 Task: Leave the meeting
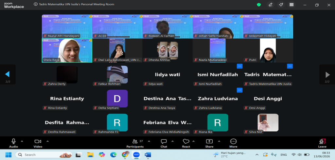(x=322, y=143)
